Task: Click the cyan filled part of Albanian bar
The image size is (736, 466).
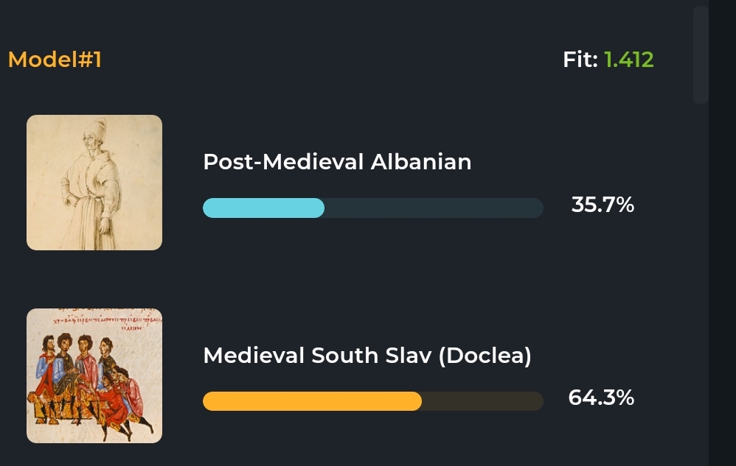Action: 263,208
